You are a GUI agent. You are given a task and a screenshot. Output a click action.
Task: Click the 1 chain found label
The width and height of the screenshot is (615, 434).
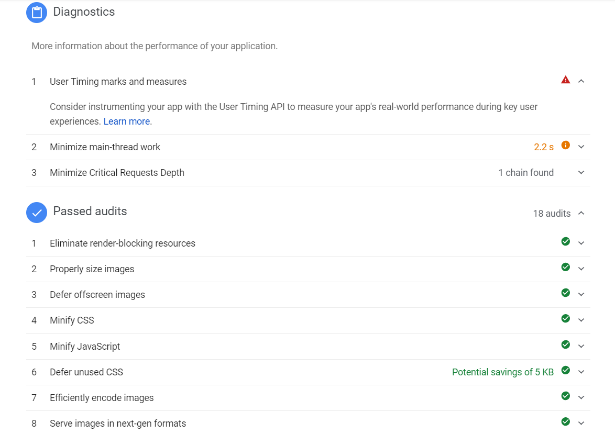tap(525, 173)
